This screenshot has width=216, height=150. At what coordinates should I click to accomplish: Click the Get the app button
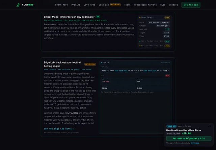pyautogui.click(x=191, y=5)
